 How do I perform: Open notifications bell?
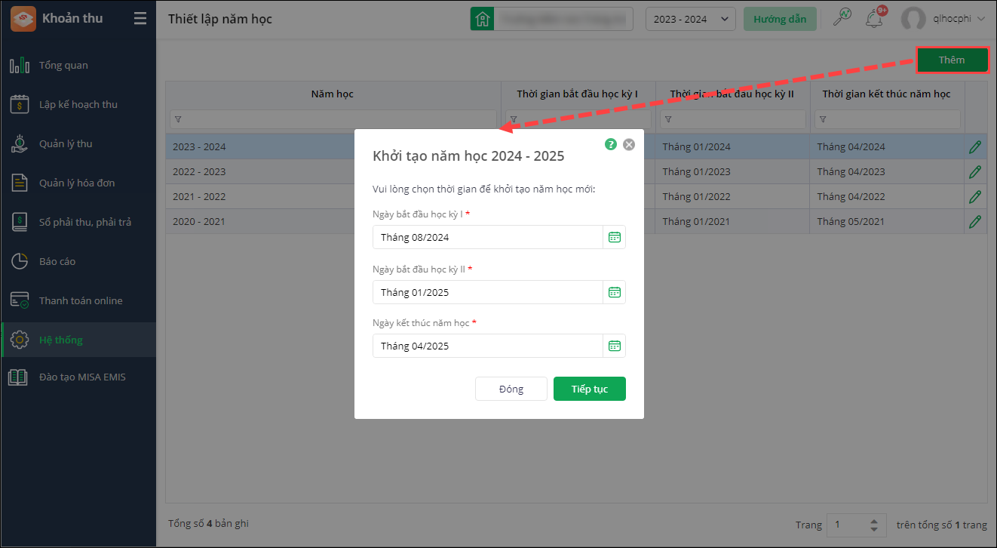tap(875, 20)
